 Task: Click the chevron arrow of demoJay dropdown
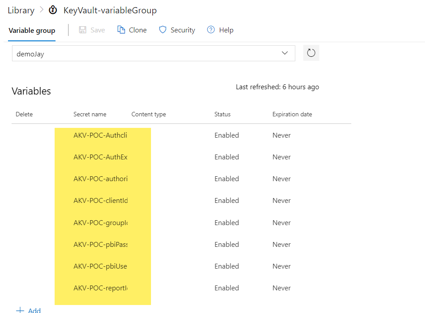(285, 53)
